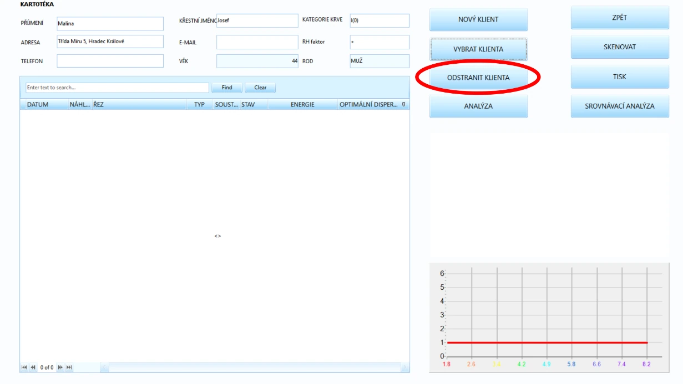Click the empty TELEFON field
Screen dimensions: 683x384
pos(110,61)
